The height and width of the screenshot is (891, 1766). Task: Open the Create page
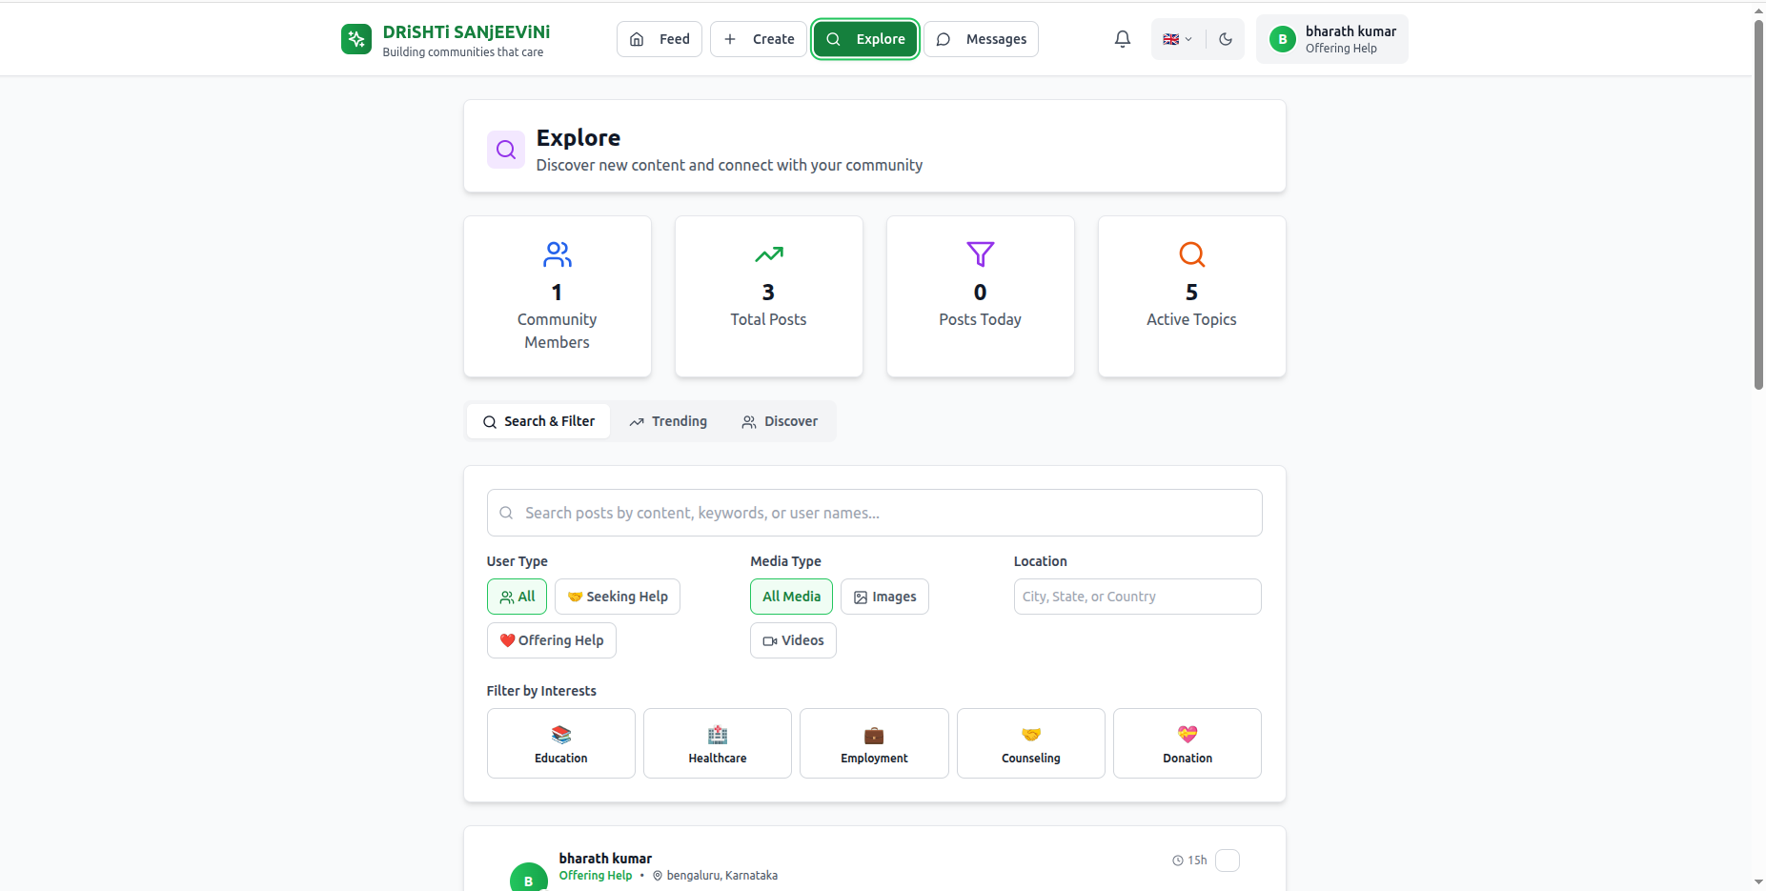(759, 39)
